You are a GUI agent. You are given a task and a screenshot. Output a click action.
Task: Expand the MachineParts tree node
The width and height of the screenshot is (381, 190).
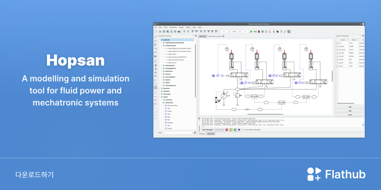[162, 66]
